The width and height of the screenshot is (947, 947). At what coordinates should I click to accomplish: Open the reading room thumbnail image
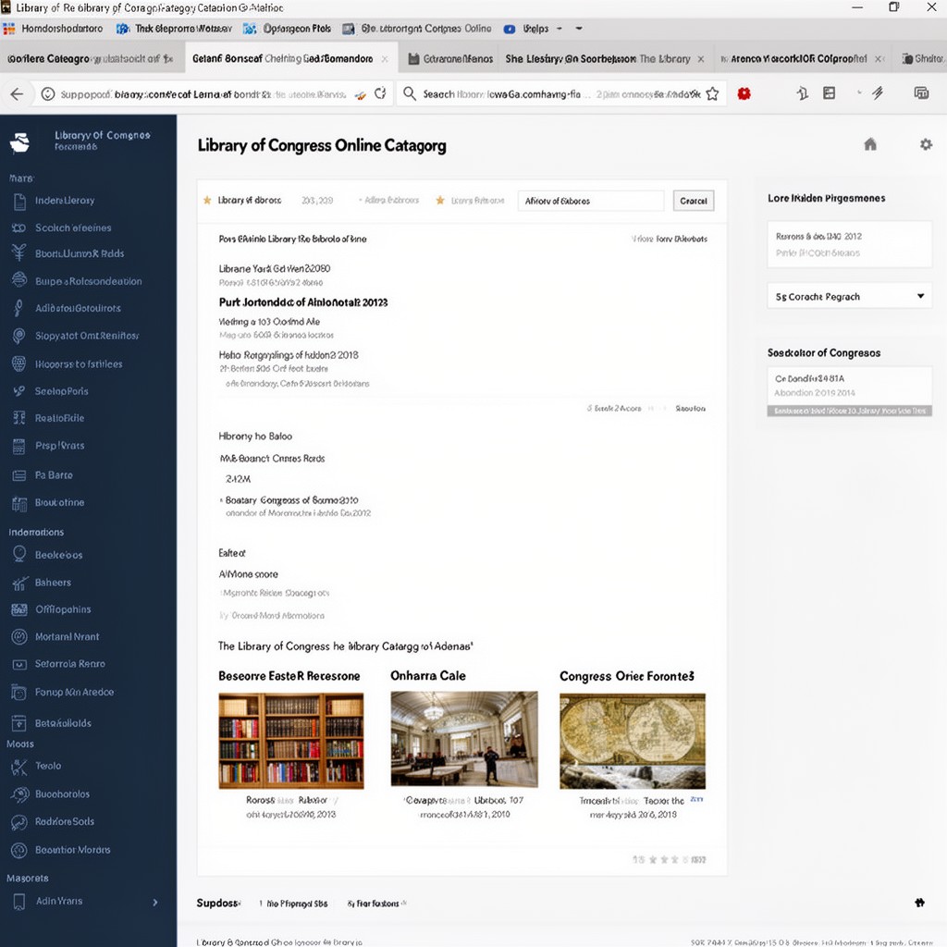[464, 740]
